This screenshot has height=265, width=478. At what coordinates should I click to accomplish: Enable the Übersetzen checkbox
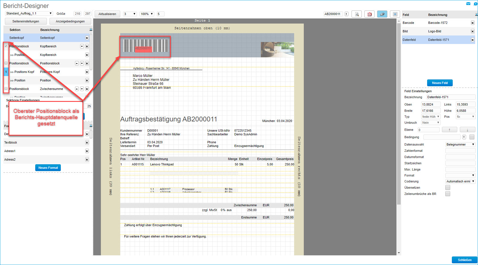(448, 188)
